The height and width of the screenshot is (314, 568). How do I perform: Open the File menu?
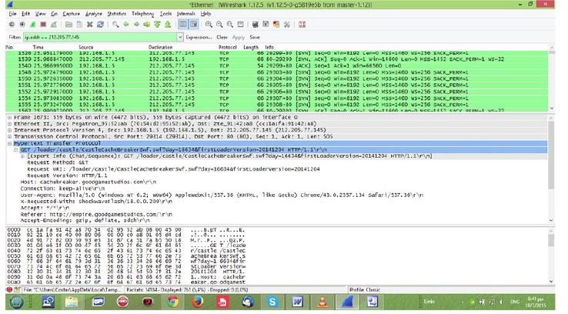point(12,14)
